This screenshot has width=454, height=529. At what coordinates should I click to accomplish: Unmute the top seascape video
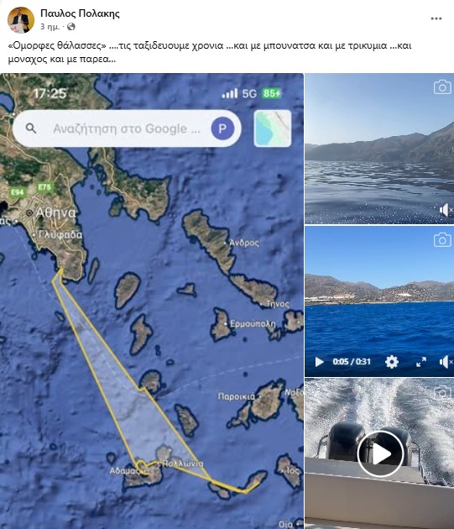446,210
